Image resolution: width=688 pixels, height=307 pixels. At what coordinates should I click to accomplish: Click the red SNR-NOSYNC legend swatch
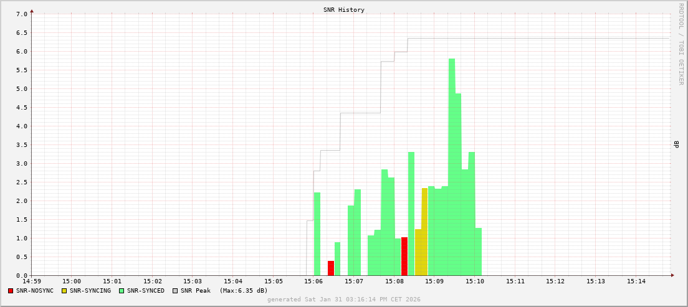tap(11, 291)
